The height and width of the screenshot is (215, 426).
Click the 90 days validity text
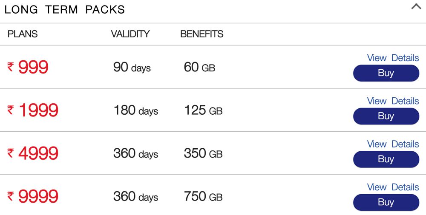[132, 68]
